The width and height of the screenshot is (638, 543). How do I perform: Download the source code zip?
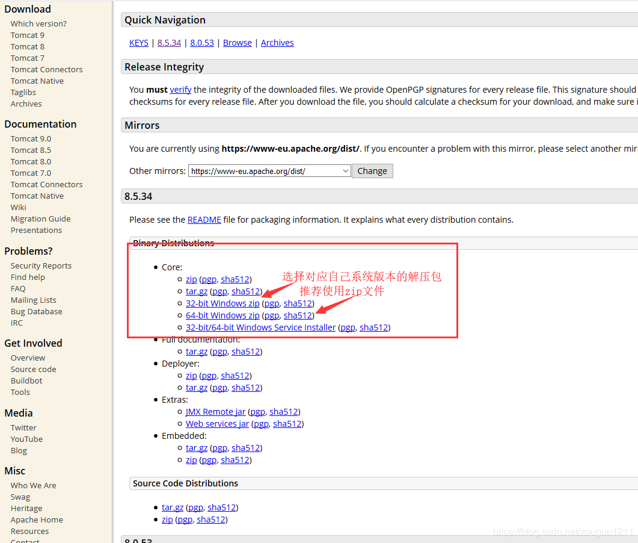(167, 520)
